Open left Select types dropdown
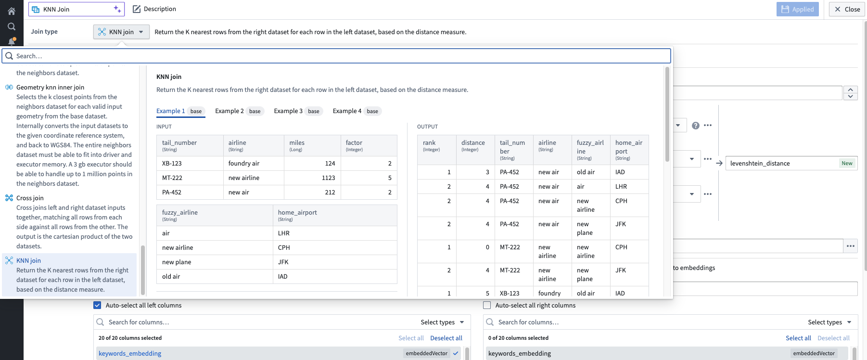Screen dimensions: 867x360 point(442,322)
